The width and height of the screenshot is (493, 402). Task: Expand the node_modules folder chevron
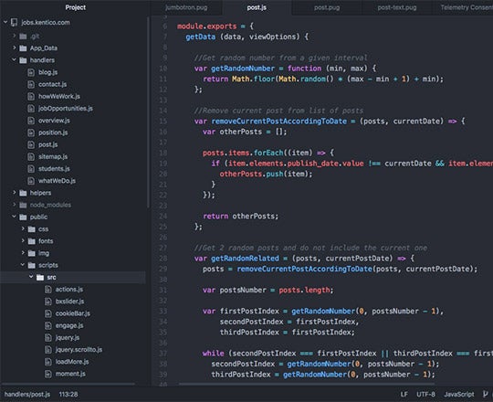coord(14,205)
